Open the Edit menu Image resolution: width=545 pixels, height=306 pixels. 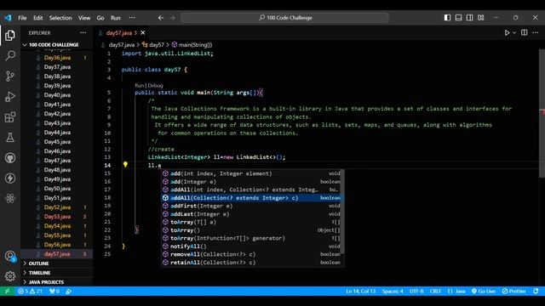pos(37,18)
